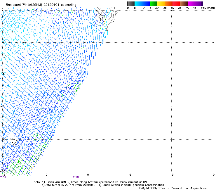Click 'NOAA/NESDIS/Office of Research and Applications' credit
This screenshot has height=190, width=216.
point(172,188)
